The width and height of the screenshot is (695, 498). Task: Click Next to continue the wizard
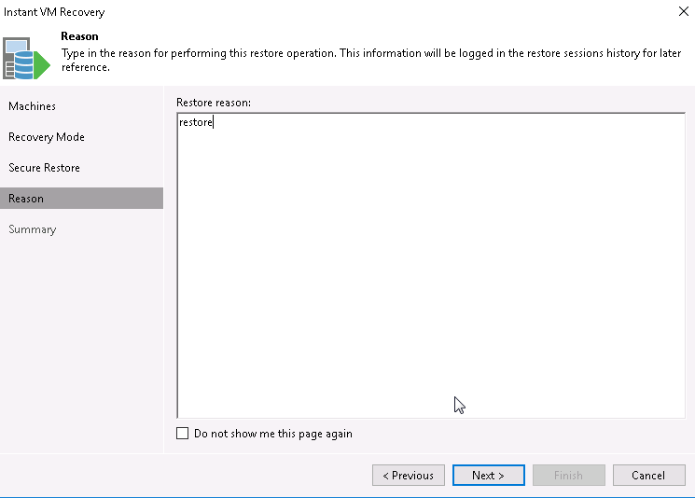(x=488, y=475)
